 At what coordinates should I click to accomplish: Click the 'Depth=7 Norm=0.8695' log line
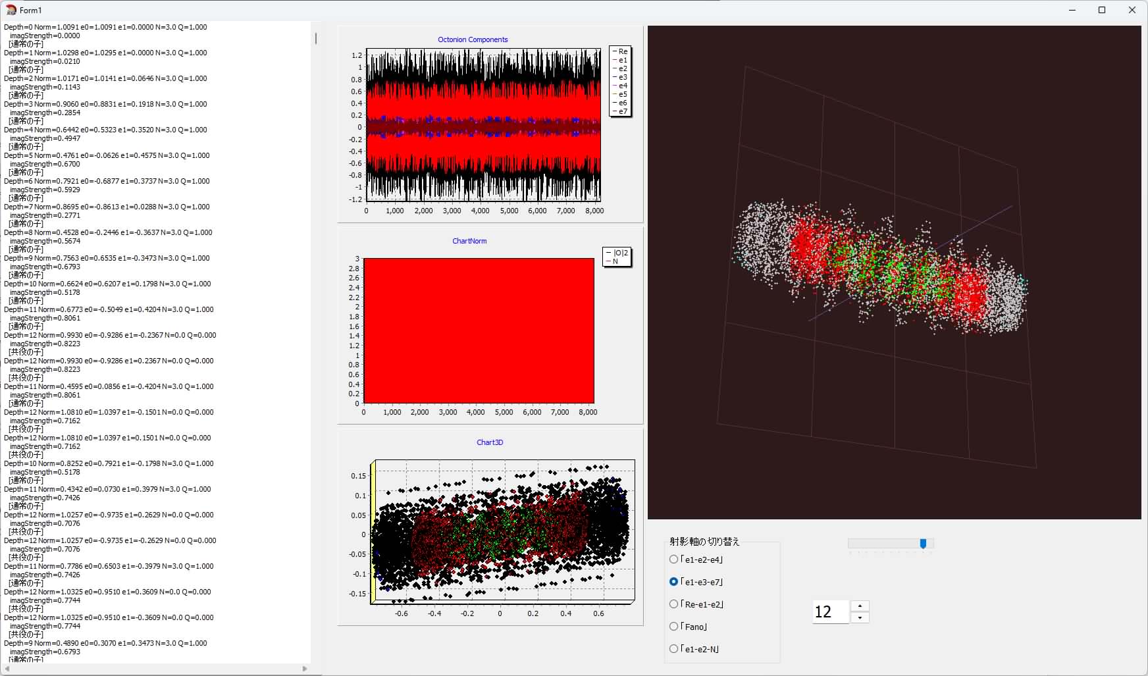coord(107,207)
